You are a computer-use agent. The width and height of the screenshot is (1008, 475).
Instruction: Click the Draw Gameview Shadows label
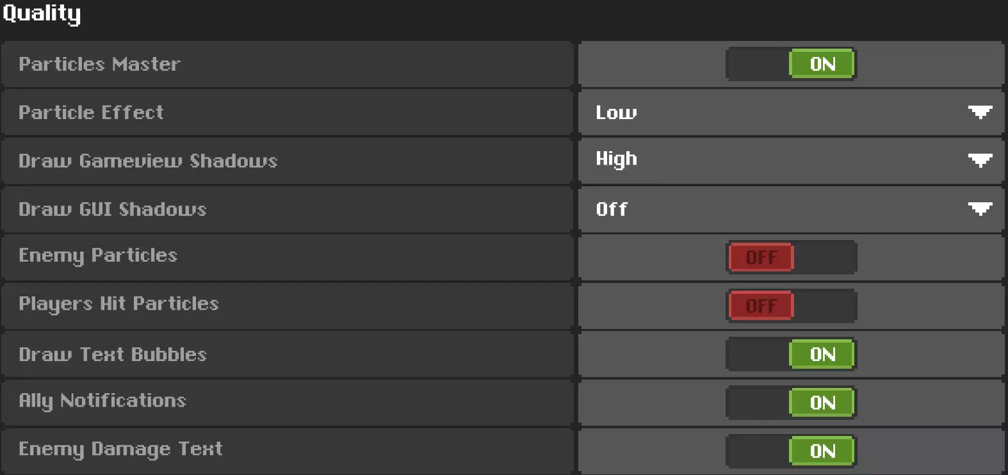coord(148,161)
